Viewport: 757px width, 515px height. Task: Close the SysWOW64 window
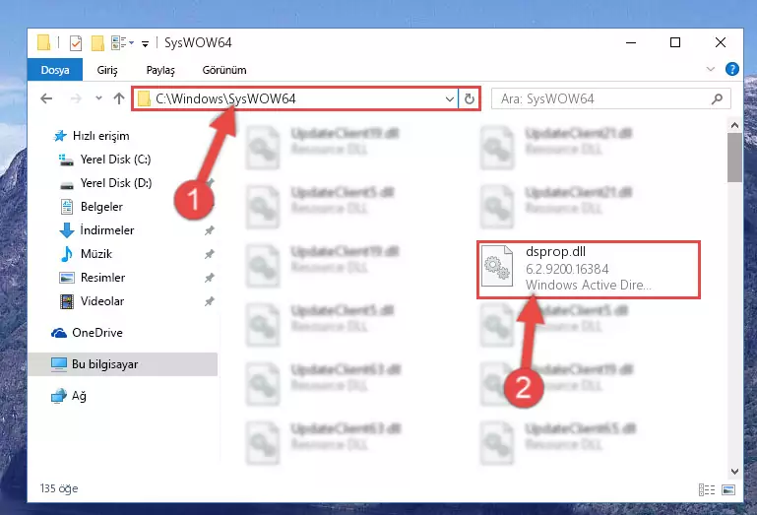721,42
